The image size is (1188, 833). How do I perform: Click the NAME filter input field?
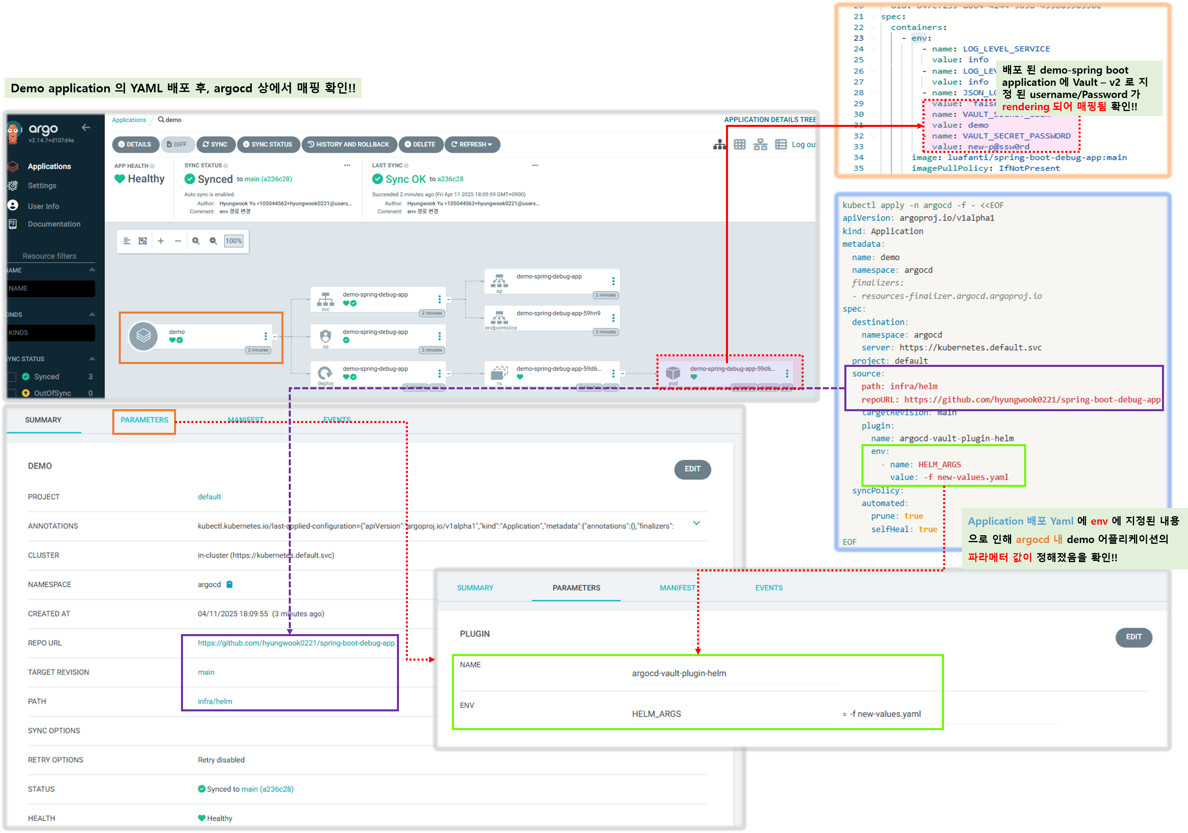coord(51,289)
